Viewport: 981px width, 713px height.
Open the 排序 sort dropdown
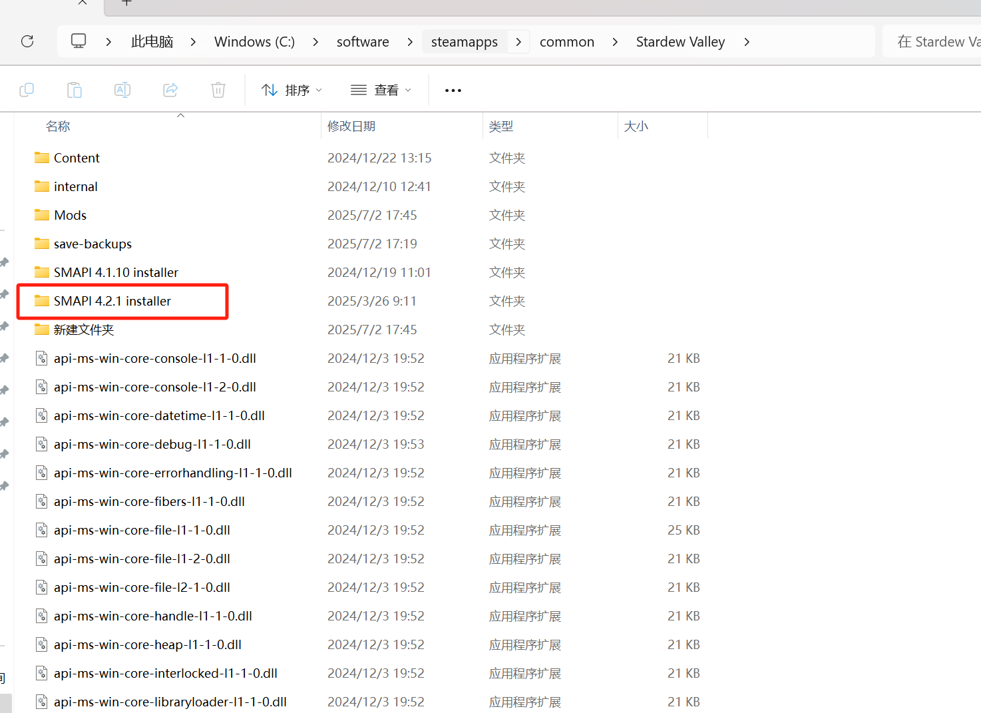coord(292,90)
